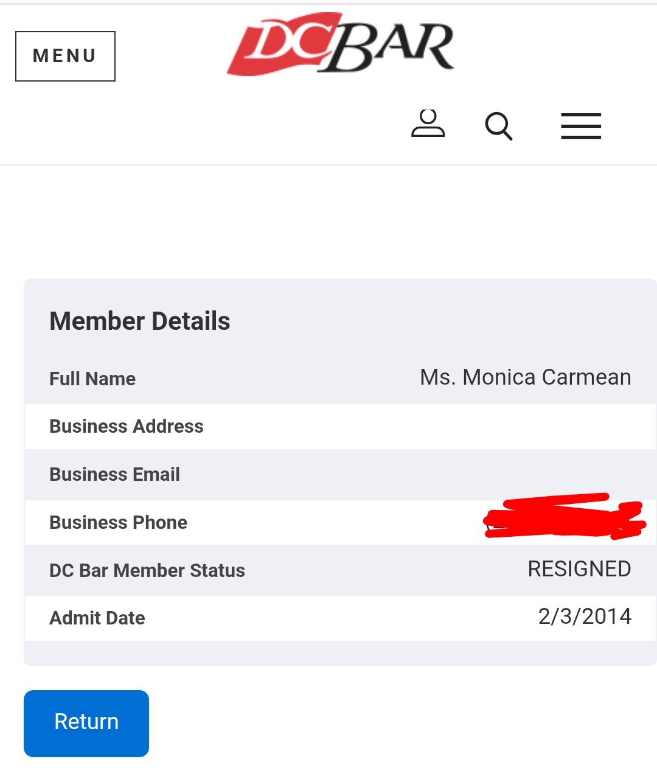Select the Admit Date label

click(x=97, y=618)
